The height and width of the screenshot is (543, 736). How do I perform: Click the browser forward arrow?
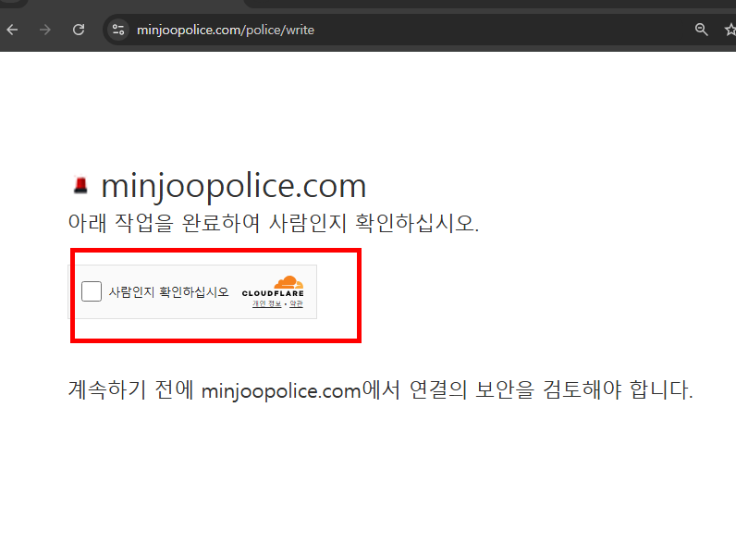[x=45, y=30]
